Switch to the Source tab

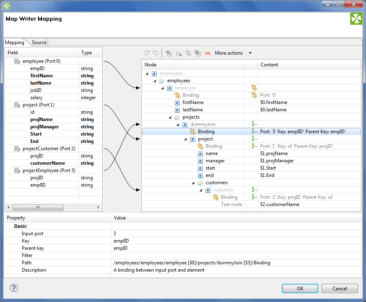(39, 43)
